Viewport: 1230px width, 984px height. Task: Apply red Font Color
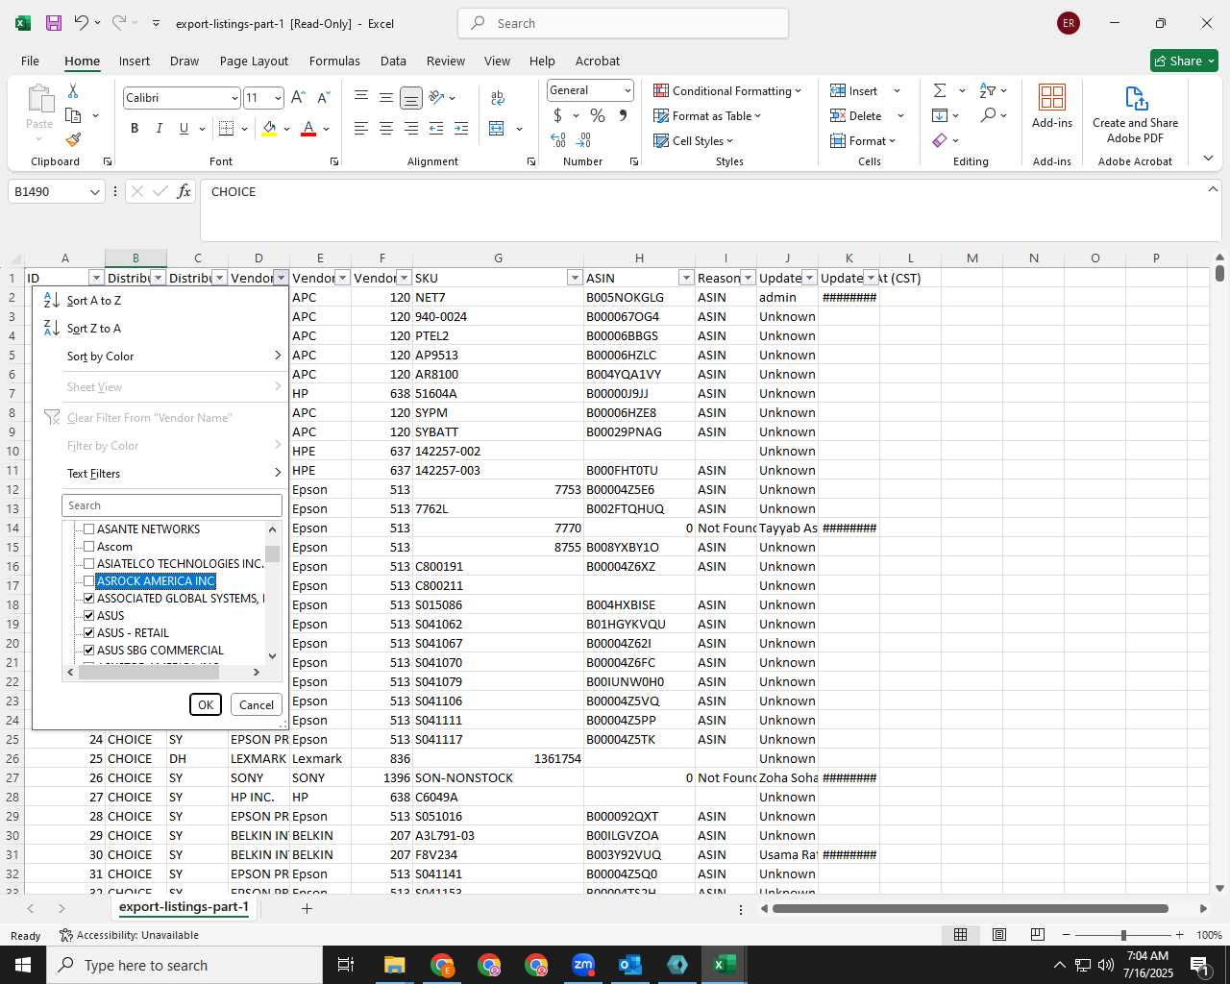point(308,129)
